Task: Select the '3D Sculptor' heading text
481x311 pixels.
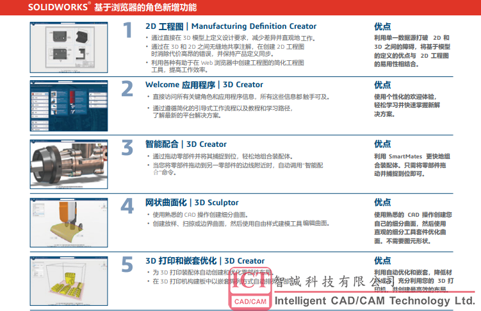Action: click(216, 203)
